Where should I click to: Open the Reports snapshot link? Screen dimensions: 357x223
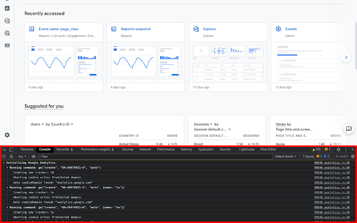(136, 29)
